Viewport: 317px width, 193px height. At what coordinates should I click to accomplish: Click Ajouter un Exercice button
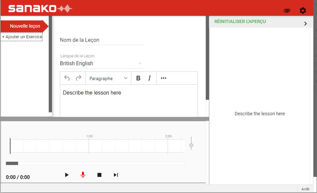pyautogui.click(x=22, y=37)
